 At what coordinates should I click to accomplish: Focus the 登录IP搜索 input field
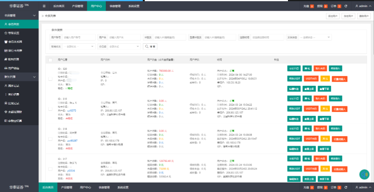(x=219, y=37)
